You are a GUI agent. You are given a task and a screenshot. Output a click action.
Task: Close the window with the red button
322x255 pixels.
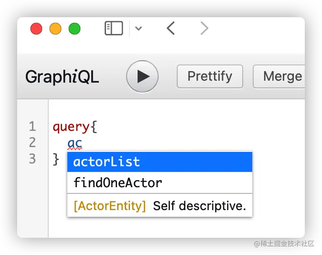tap(36, 29)
